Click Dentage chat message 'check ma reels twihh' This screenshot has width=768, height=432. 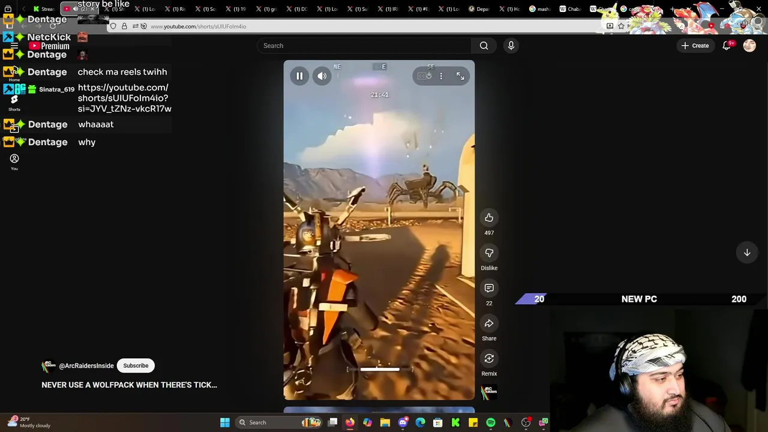coord(122,72)
